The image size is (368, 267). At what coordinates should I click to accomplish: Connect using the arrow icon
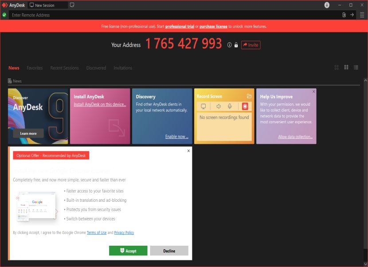(x=352, y=15)
